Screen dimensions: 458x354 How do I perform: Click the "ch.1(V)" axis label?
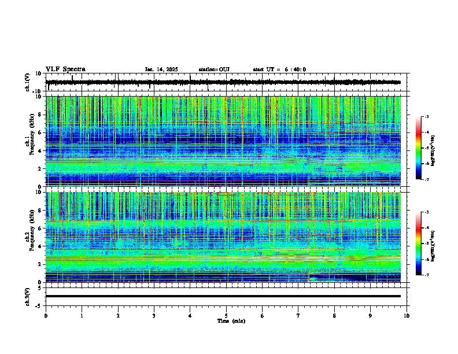pyautogui.click(x=28, y=82)
